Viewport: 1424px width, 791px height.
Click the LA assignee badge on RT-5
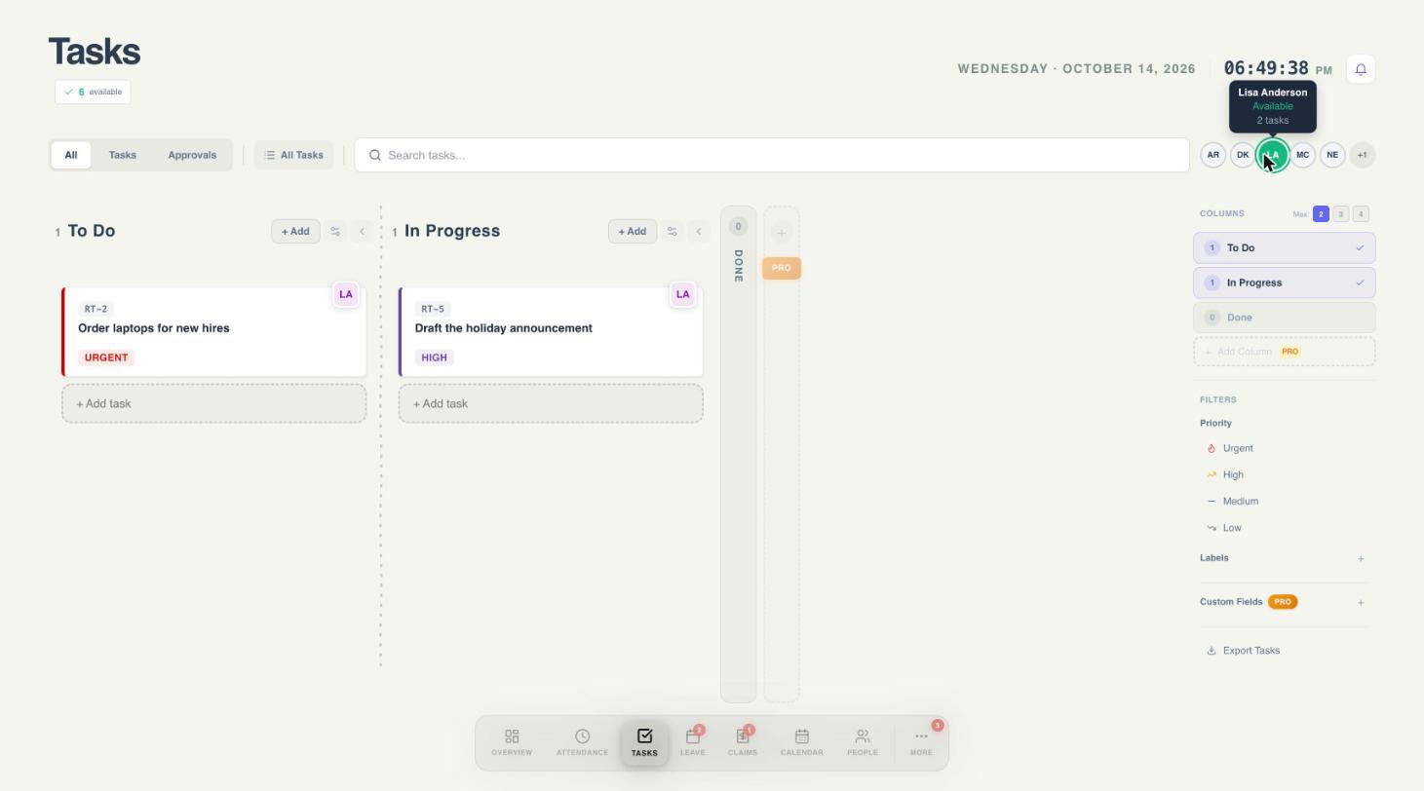[x=683, y=294]
